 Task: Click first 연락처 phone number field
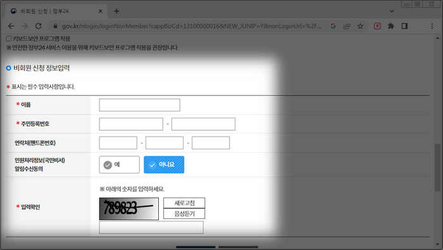118,143
